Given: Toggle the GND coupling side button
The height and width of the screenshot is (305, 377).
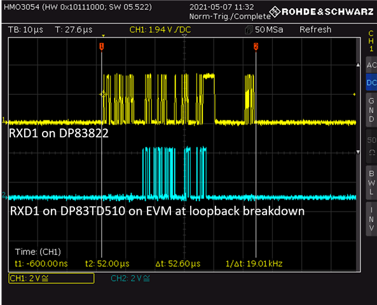Looking at the screenshot, I should point(371,110).
